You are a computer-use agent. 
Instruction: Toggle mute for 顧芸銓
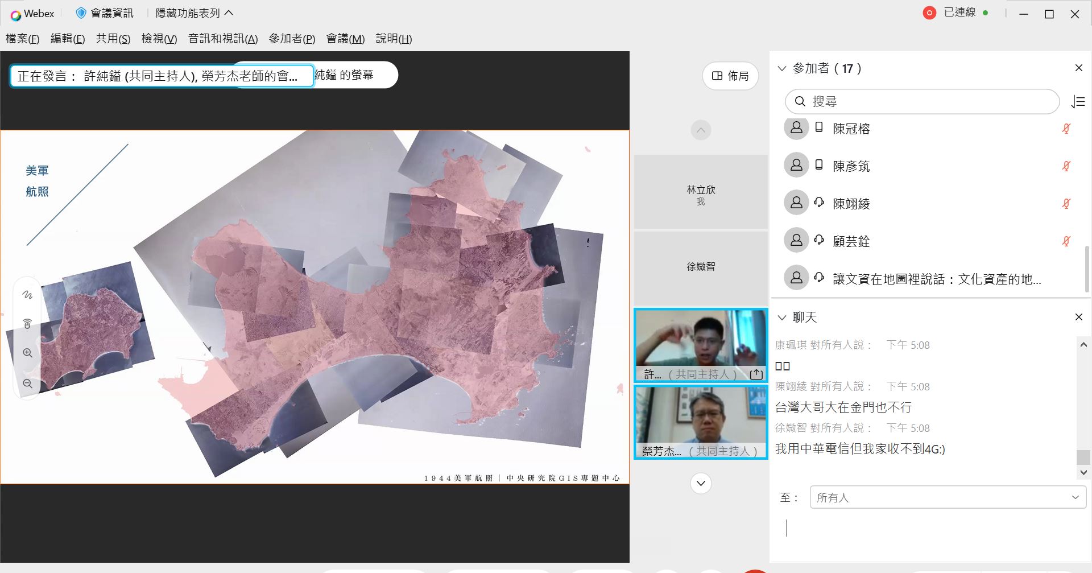point(1066,241)
